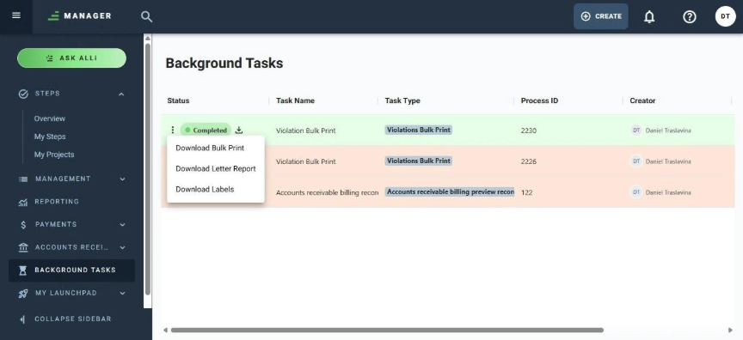Expand the Accounts Receivable section

pyautogui.click(x=122, y=247)
